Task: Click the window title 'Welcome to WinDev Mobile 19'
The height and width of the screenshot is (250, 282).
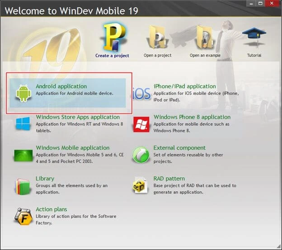Action: click(71, 11)
